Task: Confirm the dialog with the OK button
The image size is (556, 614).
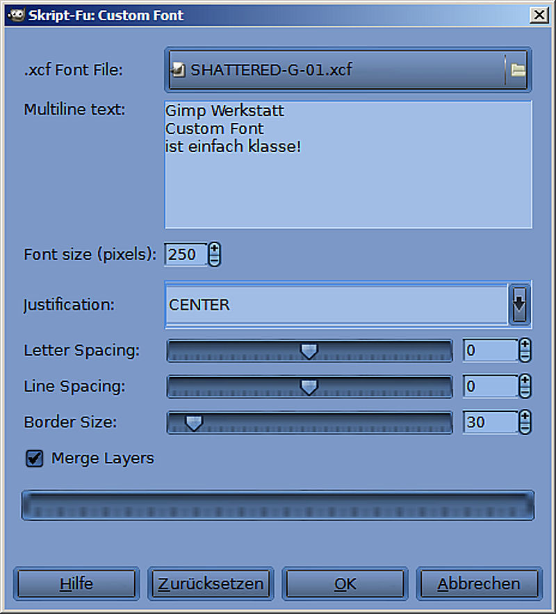Action: [345, 583]
